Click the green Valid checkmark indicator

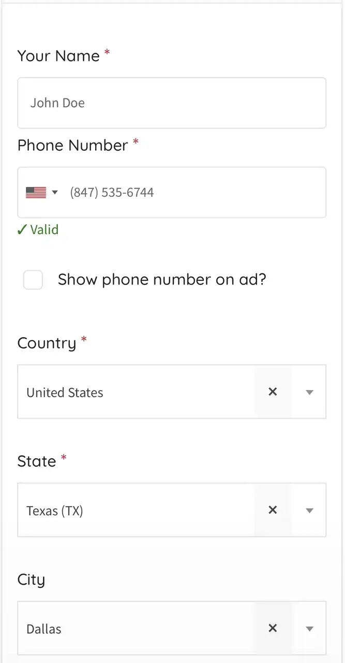click(38, 229)
